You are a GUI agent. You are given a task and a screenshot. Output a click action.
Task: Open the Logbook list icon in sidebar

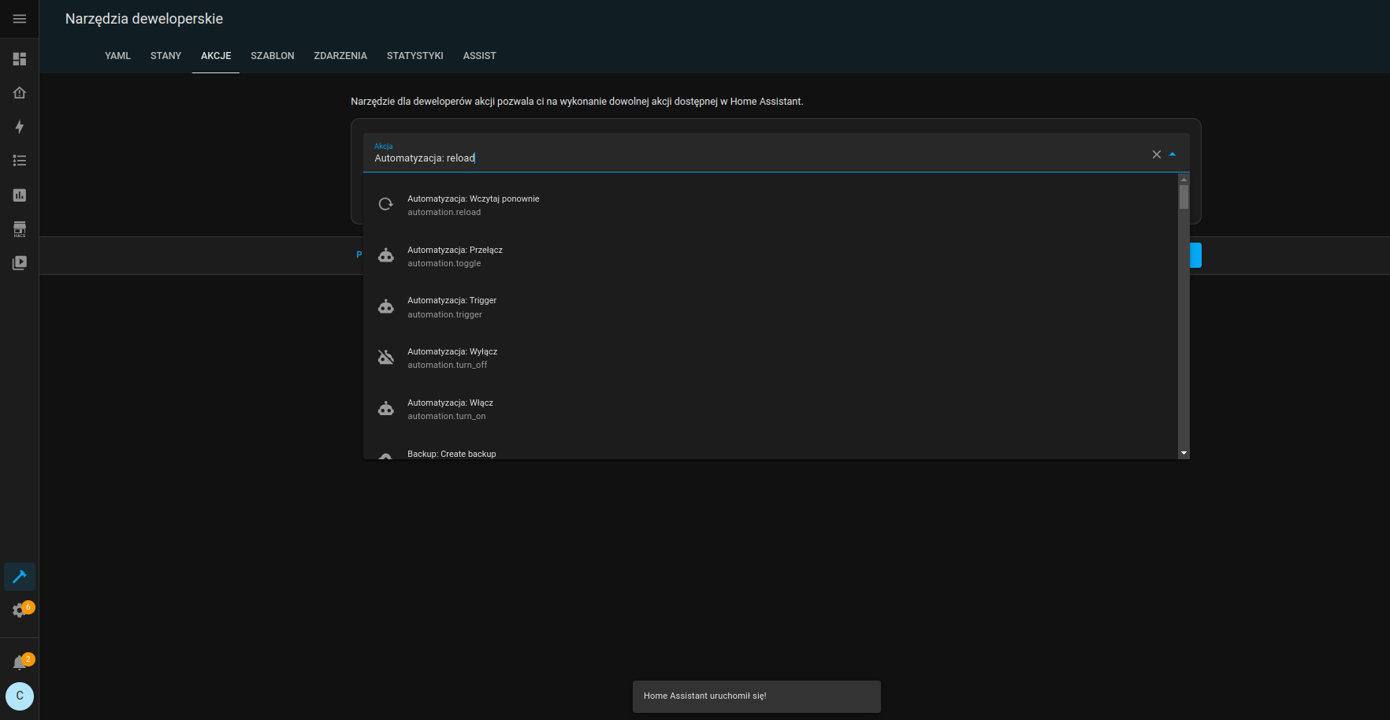pyautogui.click(x=20, y=161)
